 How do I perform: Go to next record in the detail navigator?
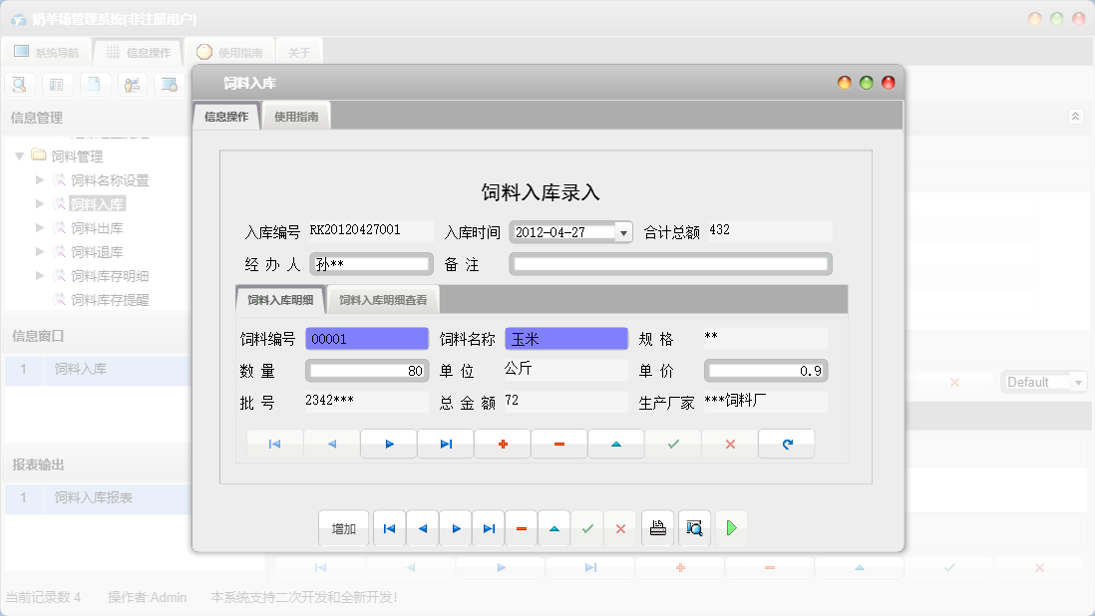(388, 443)
